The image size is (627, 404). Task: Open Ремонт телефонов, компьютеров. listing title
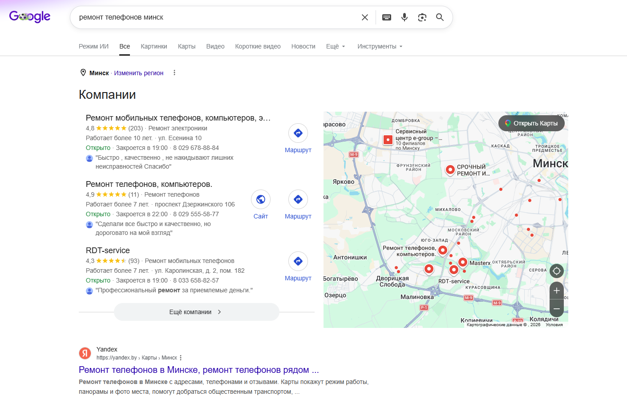pos(149,184)
